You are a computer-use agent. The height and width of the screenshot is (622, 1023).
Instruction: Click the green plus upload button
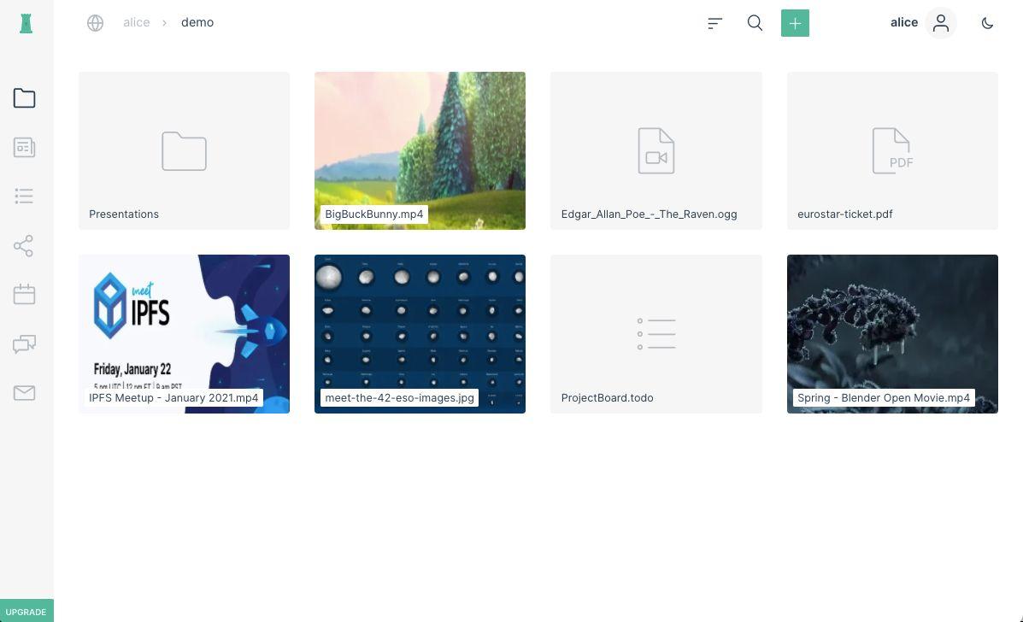click(795, 23)
